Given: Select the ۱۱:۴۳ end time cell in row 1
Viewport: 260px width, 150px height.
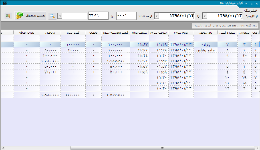Looking at the screenshot, I should tap(139, 45).
